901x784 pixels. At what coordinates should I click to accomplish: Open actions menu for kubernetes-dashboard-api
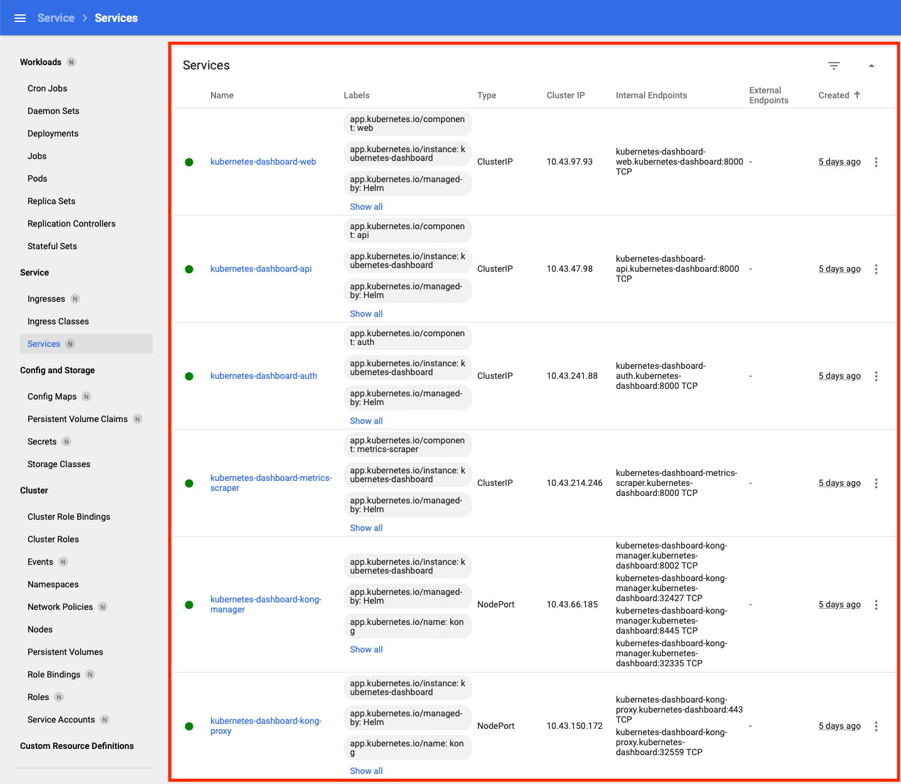coord(876,269)
